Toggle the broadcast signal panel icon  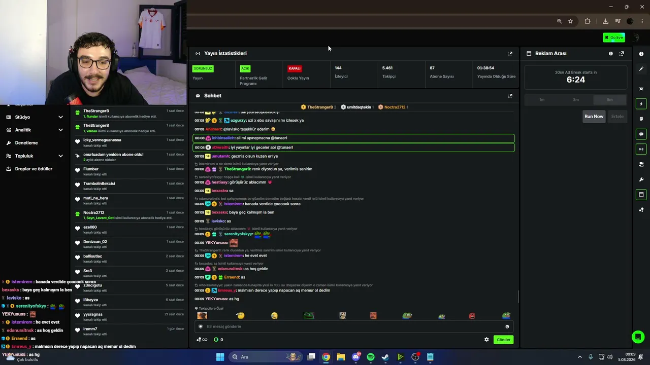641,149
